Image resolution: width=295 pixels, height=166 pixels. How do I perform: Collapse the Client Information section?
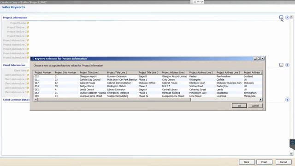tap(287, 65)
